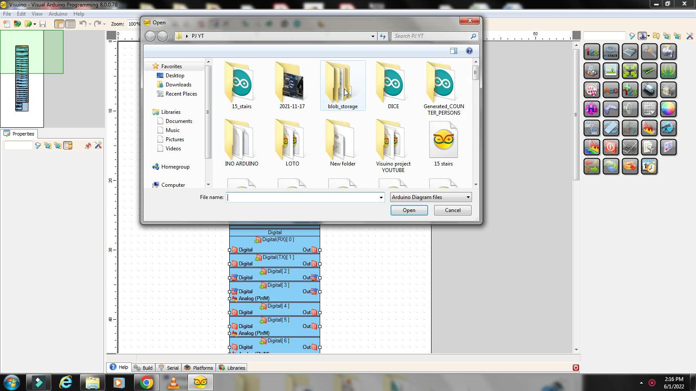696x391 pixels.
Task: Toggle the preview pane button in Open dialog
Action: 454,51
